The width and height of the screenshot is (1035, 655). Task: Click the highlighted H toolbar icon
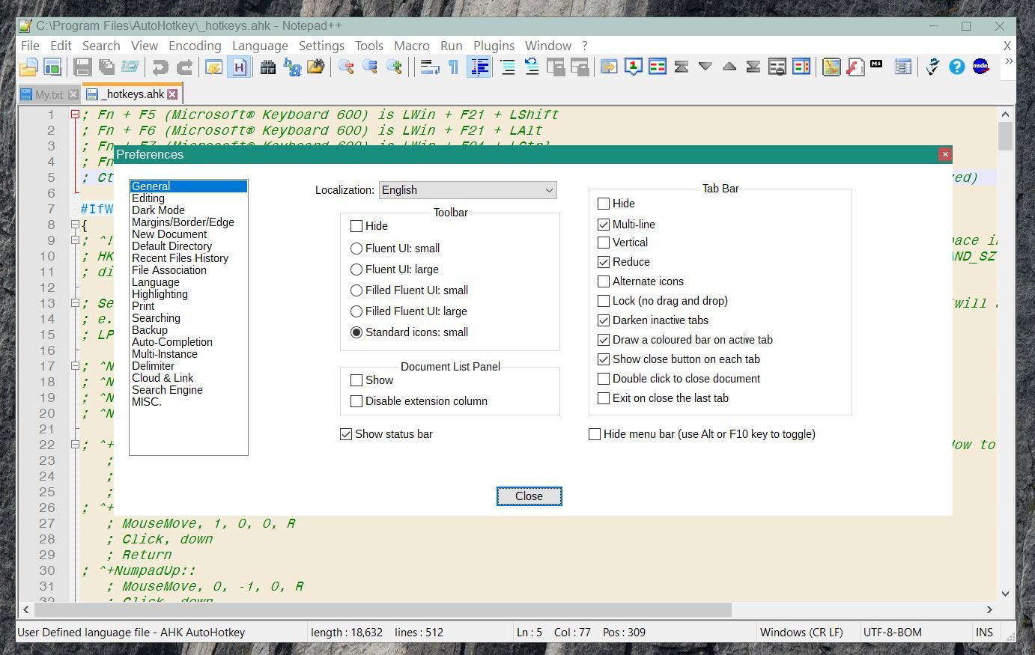[x=238, y=67]
